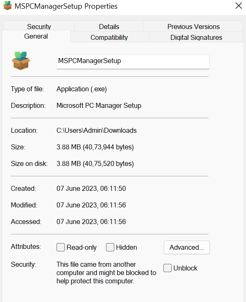Screen dimensions: 246x302
Task: Select the General tab
Action: (x=36, y=36)
